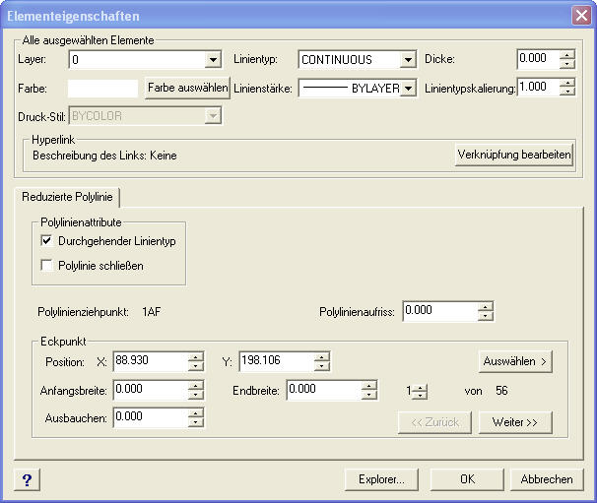The width and height of the screenshot is (597, 503).
Task: Decrease Ausbauchen with down arrow
Action: pyautogui.click(x=196, y=422)
